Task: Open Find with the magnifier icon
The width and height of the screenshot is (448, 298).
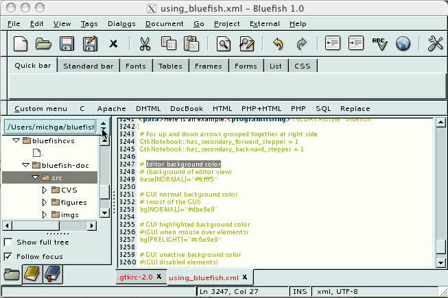Action: [x=224, y=44]
